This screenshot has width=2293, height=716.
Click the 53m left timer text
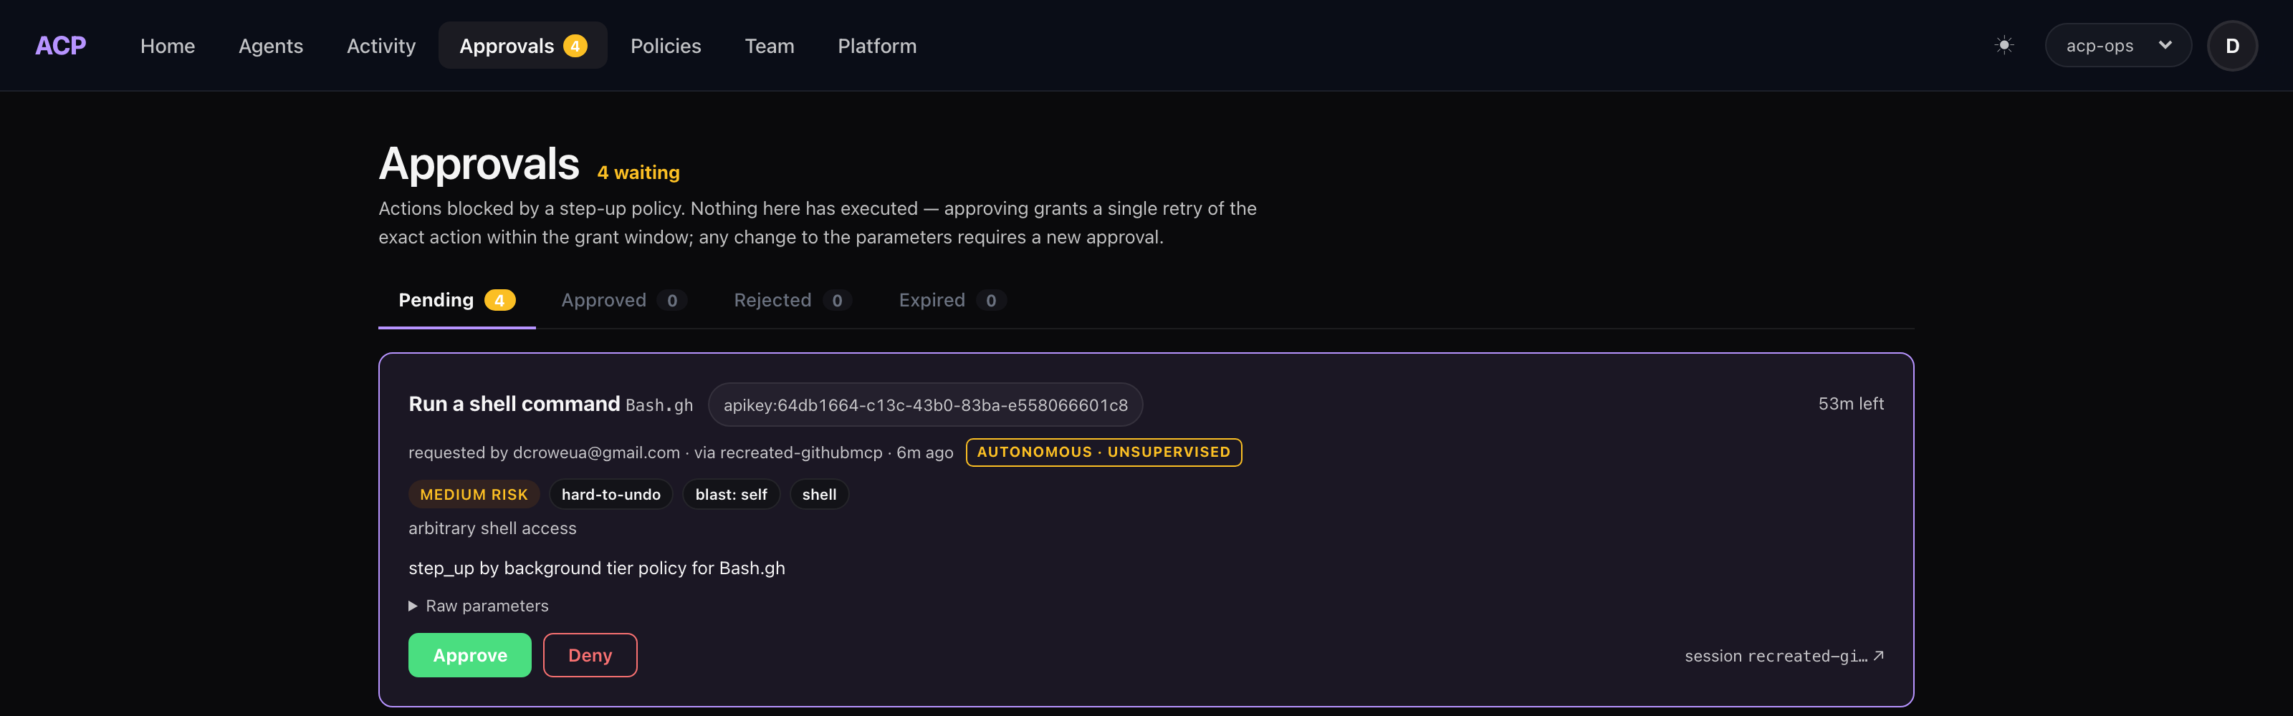point(1851,404)
